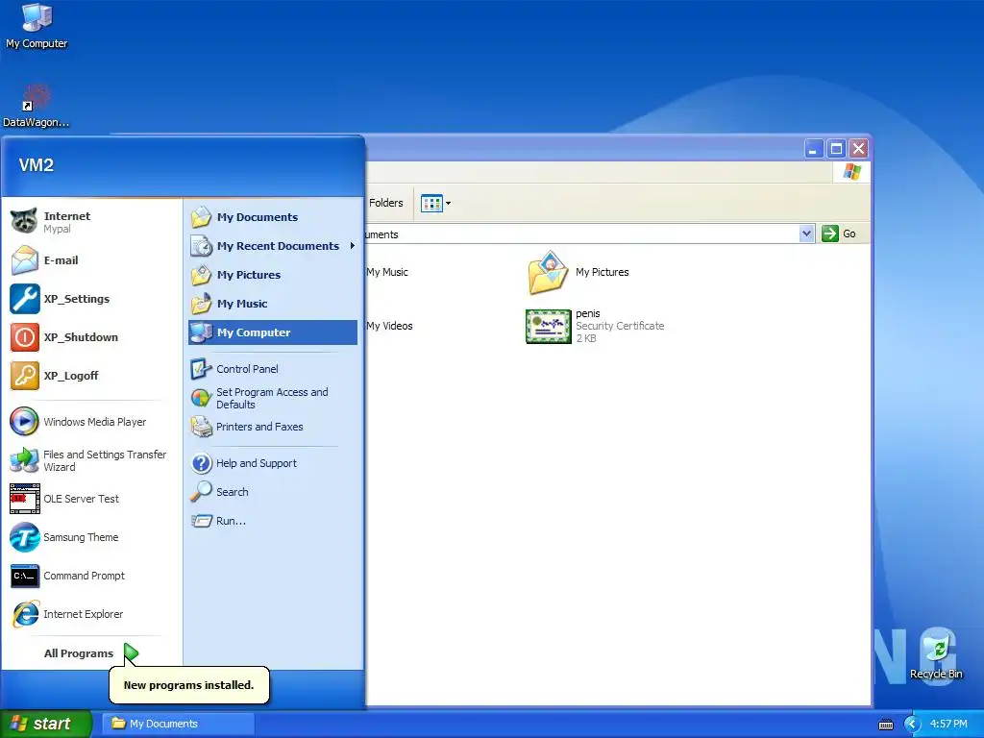Minimize the My Documents explorer window
The width and height of the screenshot is (984, 738).
pos(813,149)
